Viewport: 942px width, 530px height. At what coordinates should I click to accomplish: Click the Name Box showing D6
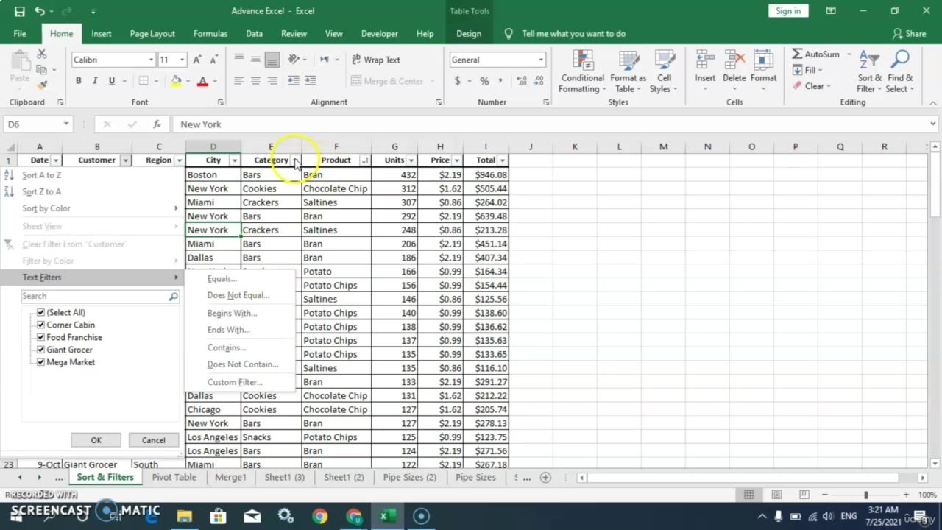pyautogui.click(x=38, y=124)
